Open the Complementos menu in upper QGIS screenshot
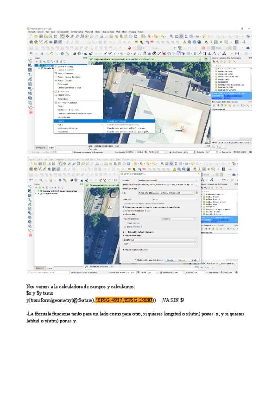The width and height of the screenshot is (278, 394). 77,32
